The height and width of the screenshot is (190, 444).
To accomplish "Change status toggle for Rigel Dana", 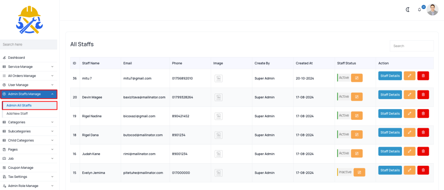I will pyautogui.click(x=357, y=135).
